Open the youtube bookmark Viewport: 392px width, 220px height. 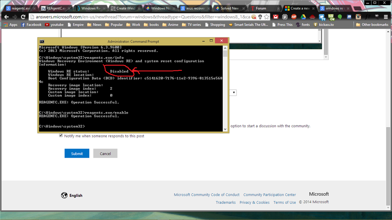point(54,24)
